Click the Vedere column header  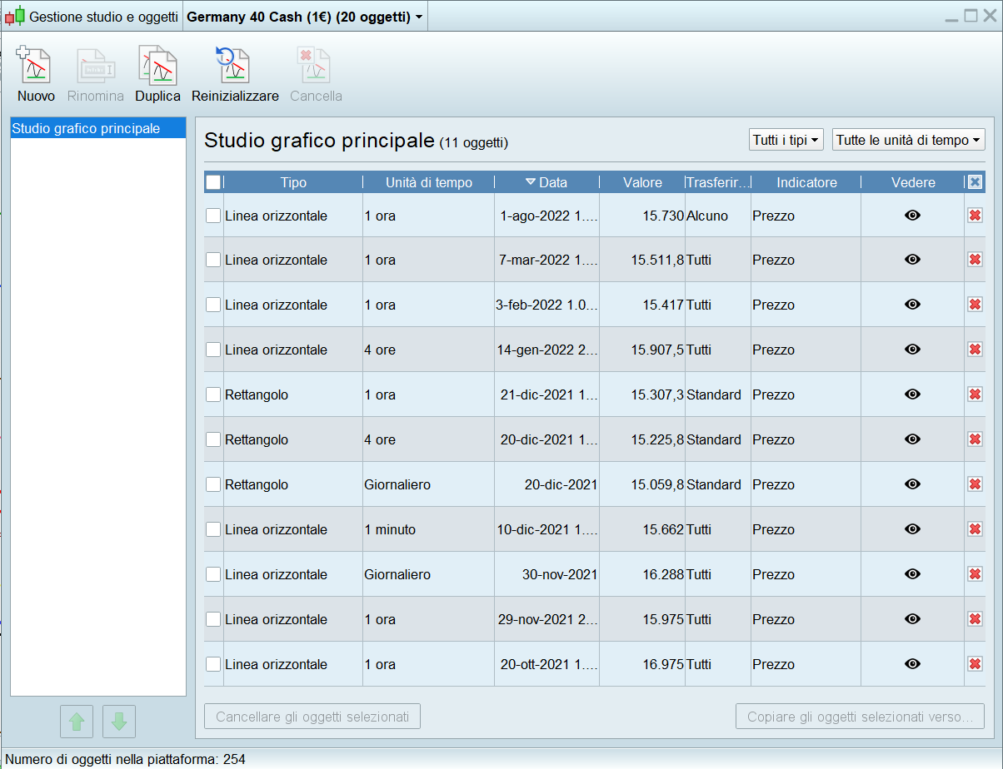click(x=913, y=182)
